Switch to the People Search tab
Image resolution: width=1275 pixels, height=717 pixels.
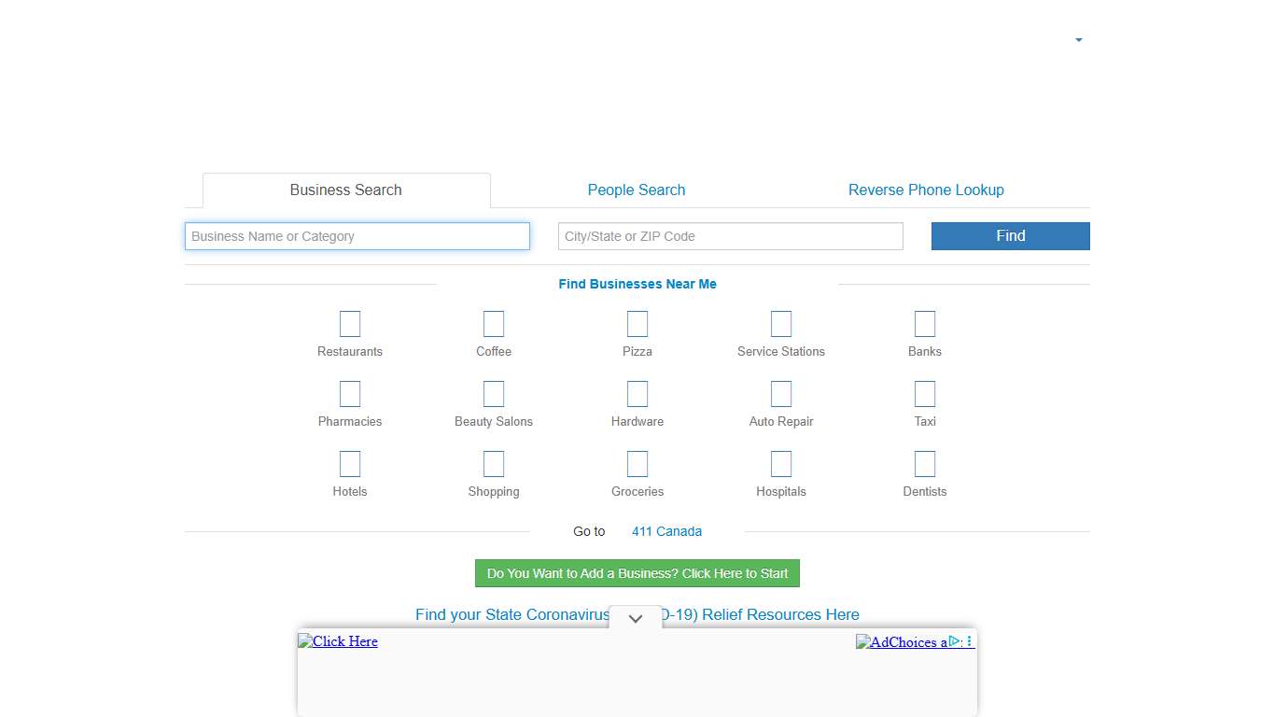point(636,190)
